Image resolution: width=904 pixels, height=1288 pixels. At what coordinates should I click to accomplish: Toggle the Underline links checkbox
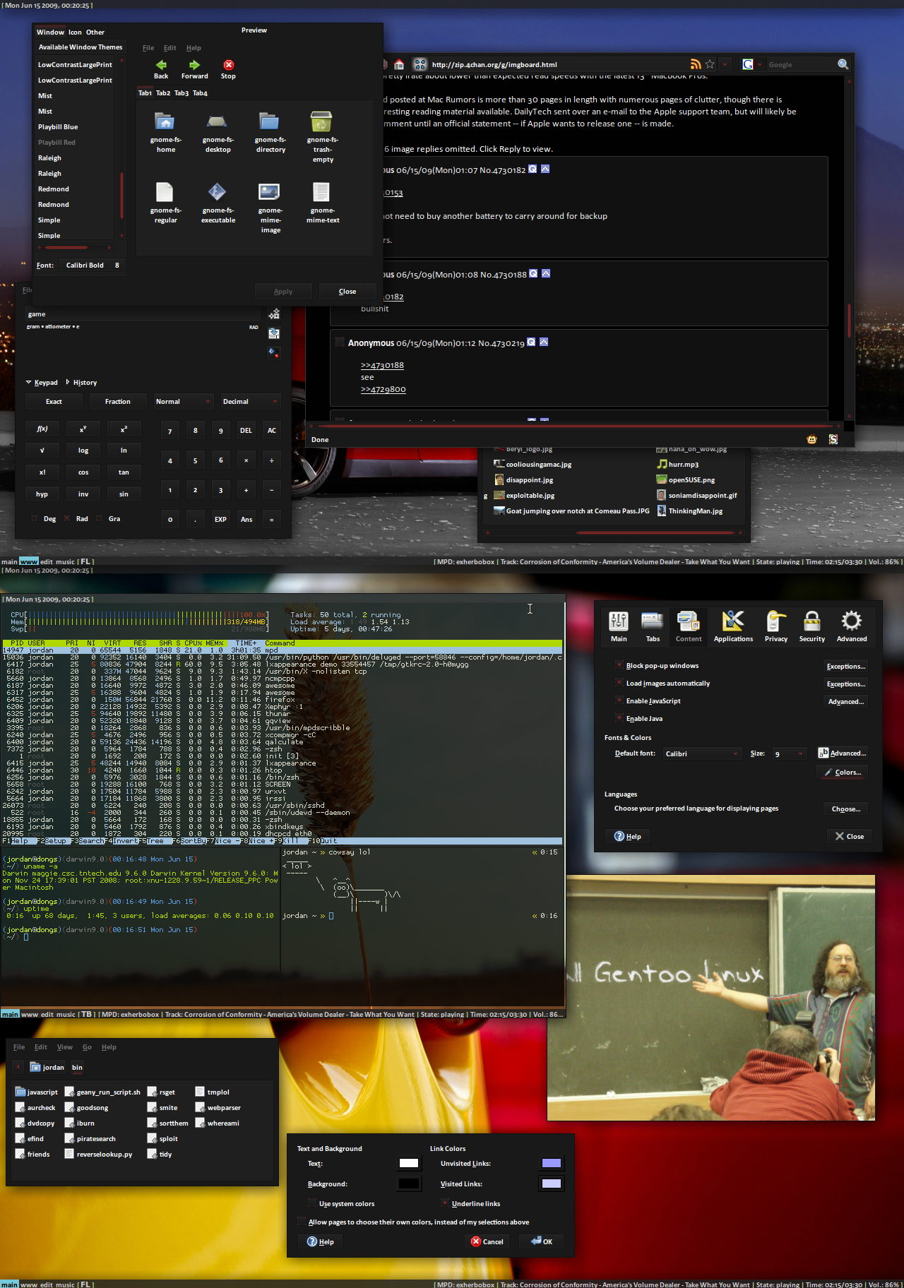[444, 1203]
